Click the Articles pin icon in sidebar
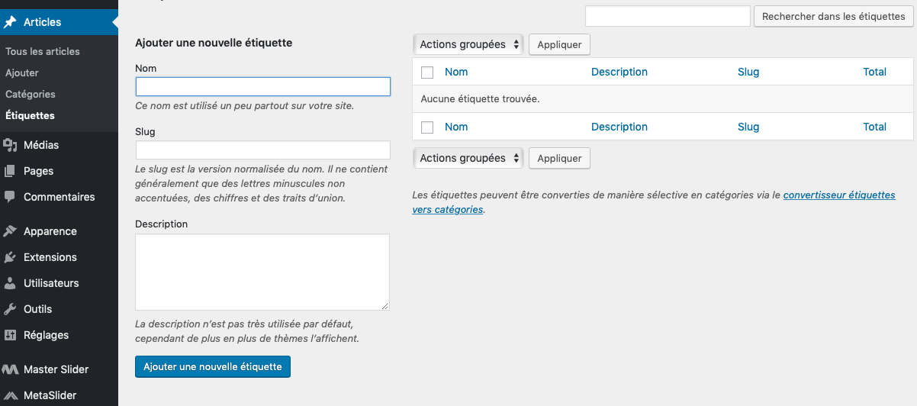 coord(10,22)
